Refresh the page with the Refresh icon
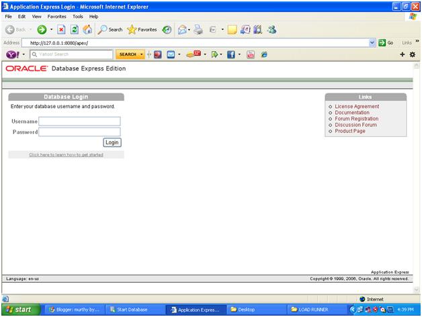422x317 pixels. (75, 30)
